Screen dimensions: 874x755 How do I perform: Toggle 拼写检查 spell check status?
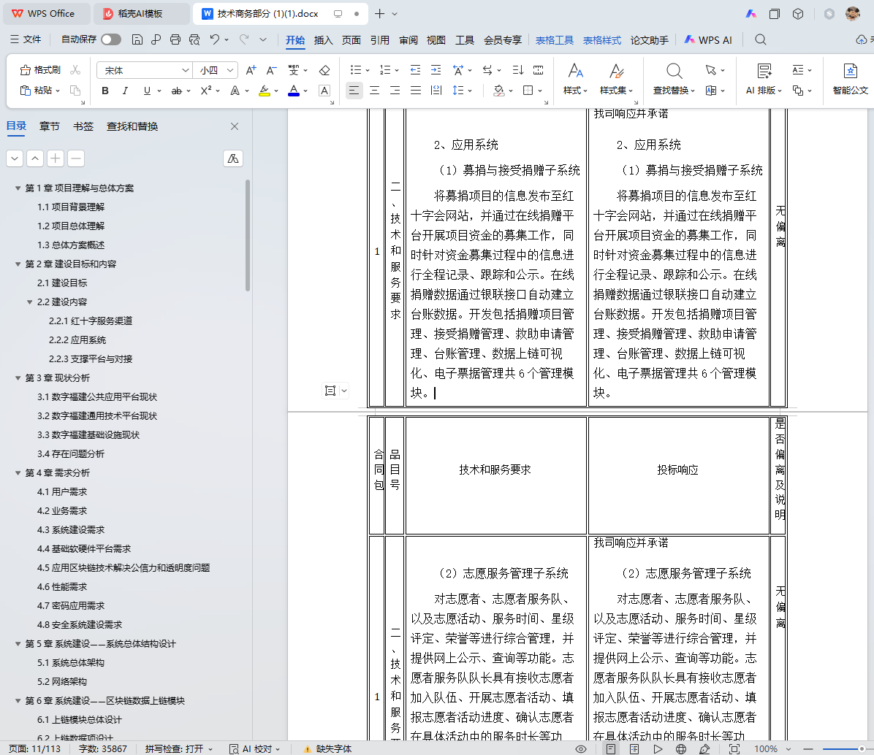[178, 749]
